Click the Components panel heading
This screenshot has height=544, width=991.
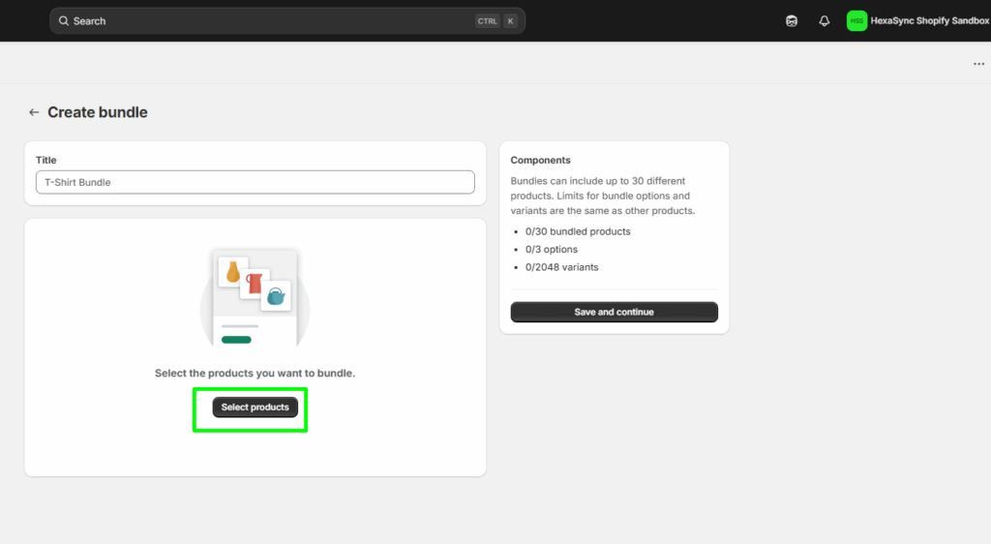(x=540, y=160)
